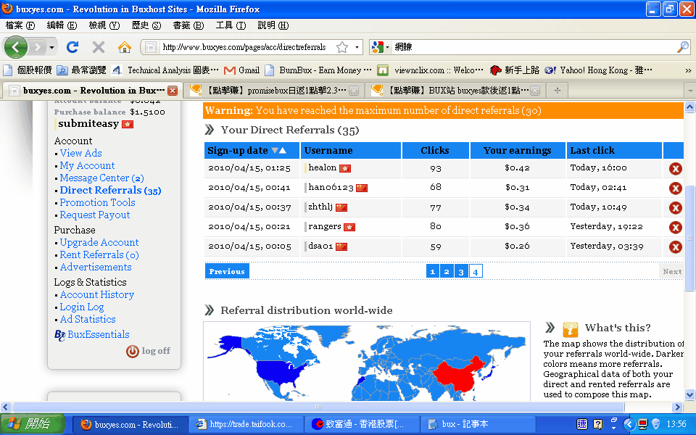
Task: Reload the page with the refresh icon
Action: 72,46
